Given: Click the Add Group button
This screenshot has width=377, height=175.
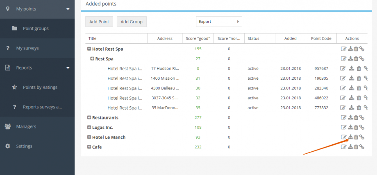Looking at the screenshot, I should (132, 22).
